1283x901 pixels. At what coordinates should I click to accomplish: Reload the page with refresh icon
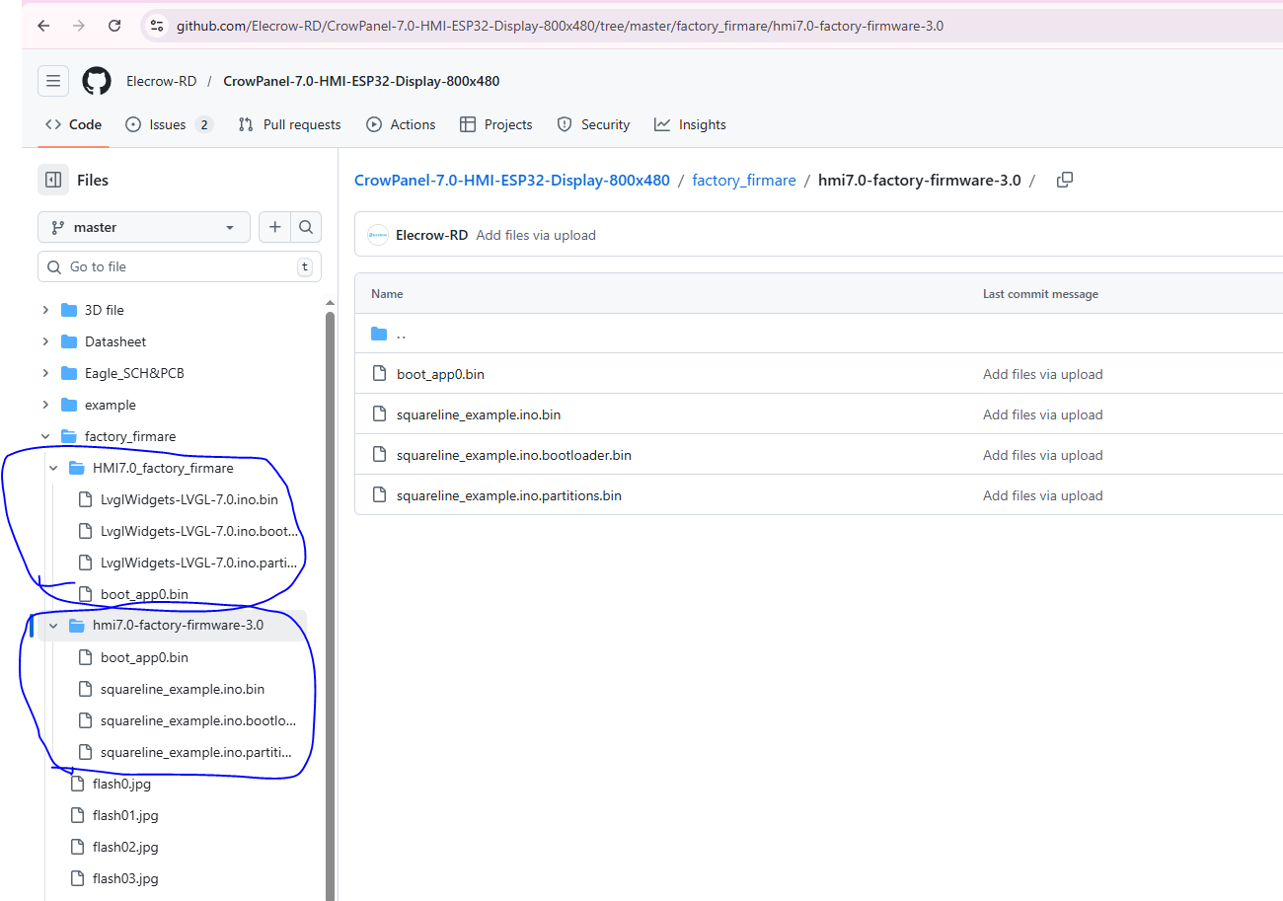(x=114, y=26)
